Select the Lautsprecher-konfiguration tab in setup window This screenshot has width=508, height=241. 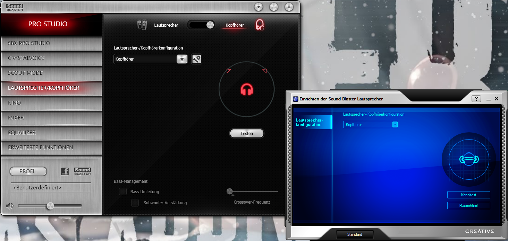point(313,122)
